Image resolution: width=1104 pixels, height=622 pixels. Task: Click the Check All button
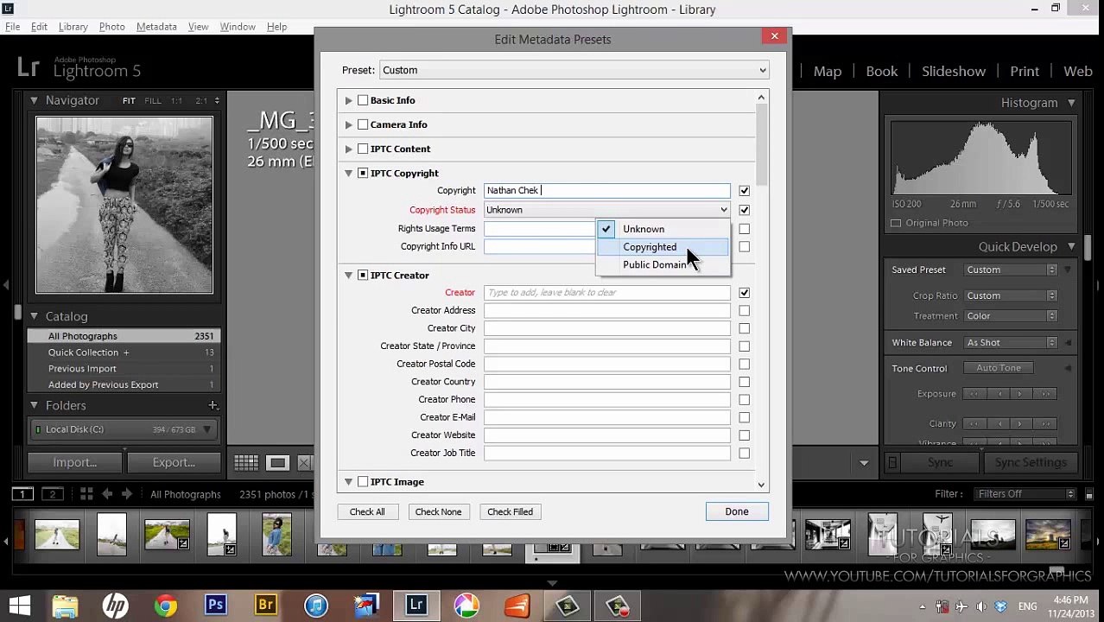pos(367,512)
